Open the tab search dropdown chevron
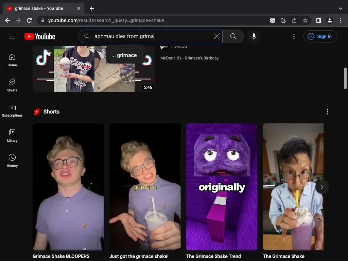The width and height of the screenshot is (348, 261). (x=341, y=8)
